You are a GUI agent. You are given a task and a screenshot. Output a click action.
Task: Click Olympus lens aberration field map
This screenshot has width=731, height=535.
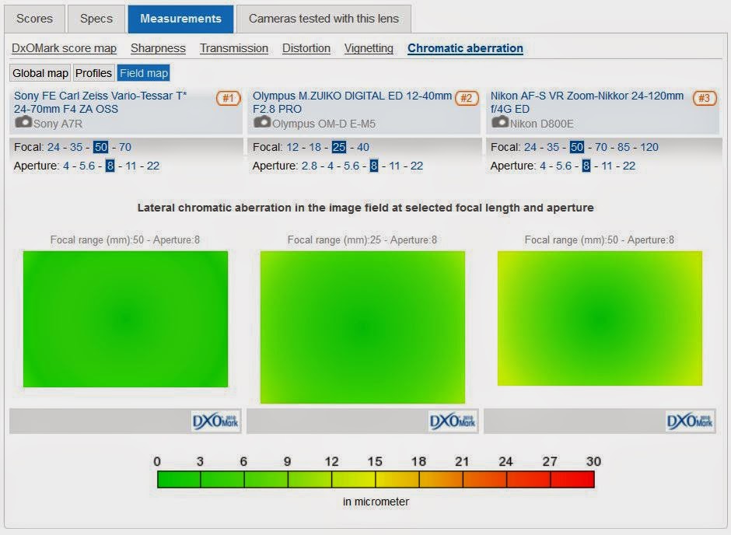tap(362, 327)
